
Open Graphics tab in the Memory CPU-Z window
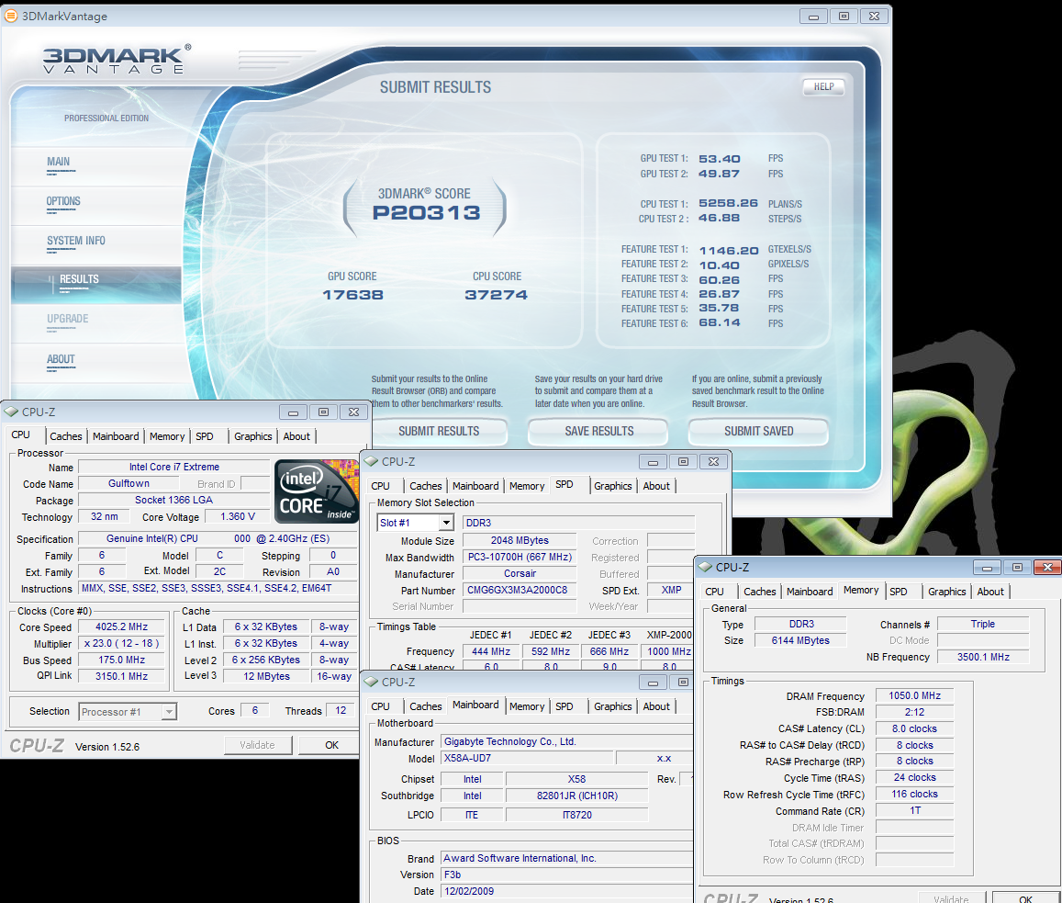tap(946, 592)
